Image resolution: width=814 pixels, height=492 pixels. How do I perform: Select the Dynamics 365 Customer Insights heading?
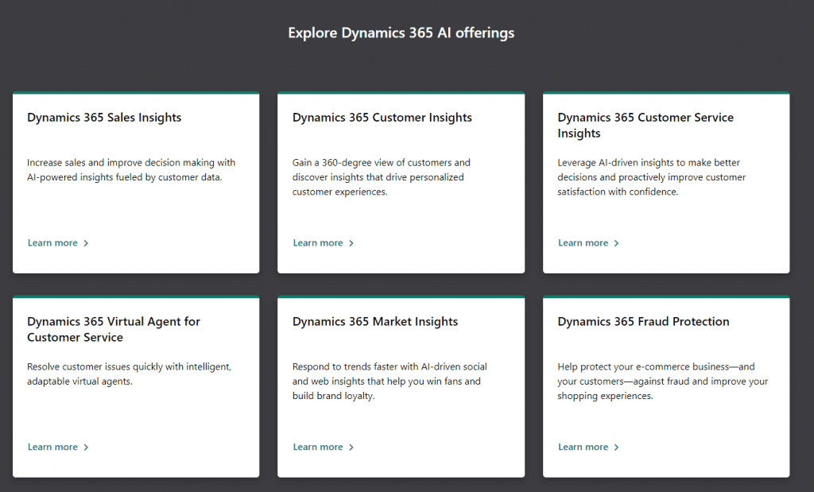382,118
